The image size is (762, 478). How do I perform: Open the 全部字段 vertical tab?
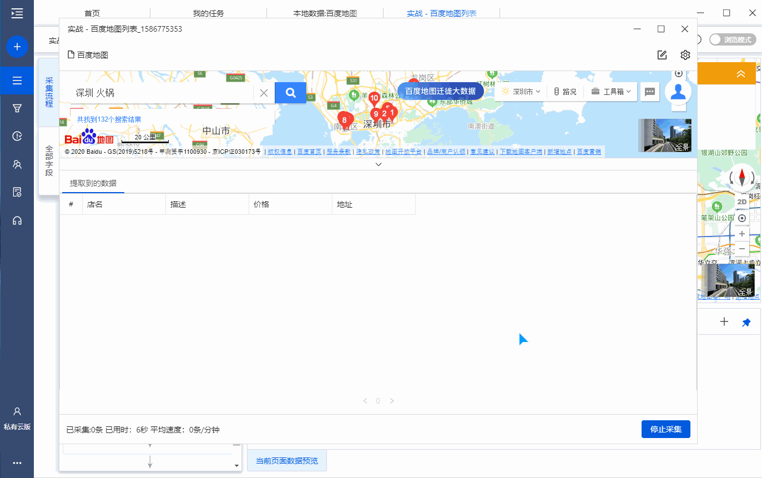[49, 161]
